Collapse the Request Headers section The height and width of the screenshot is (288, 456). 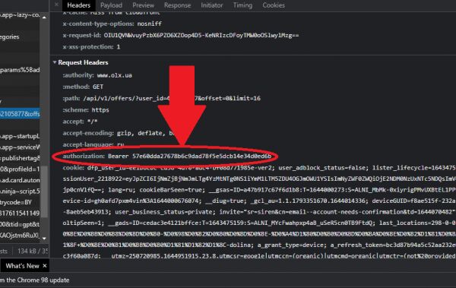click(55, 62)
